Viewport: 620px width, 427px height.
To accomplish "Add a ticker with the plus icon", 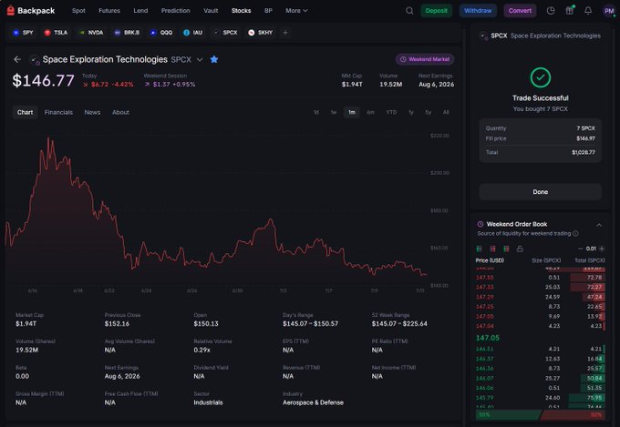I will (285, 33).
